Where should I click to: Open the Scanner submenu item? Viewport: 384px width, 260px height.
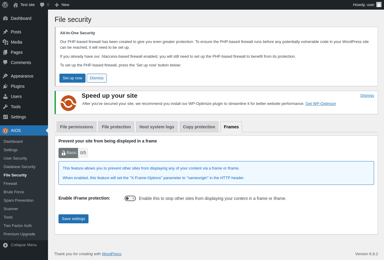pos(24,209)
